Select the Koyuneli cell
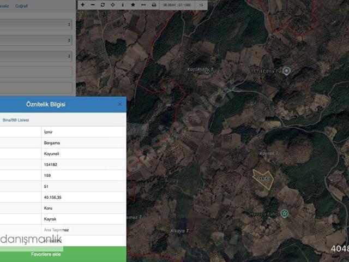Viewport: 349px width, 262px height. pos(83,154)
